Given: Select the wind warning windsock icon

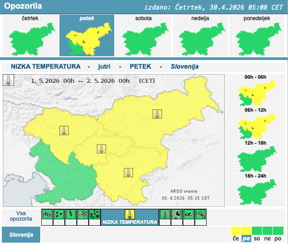Looking at the screenshot, I should 47,214.
